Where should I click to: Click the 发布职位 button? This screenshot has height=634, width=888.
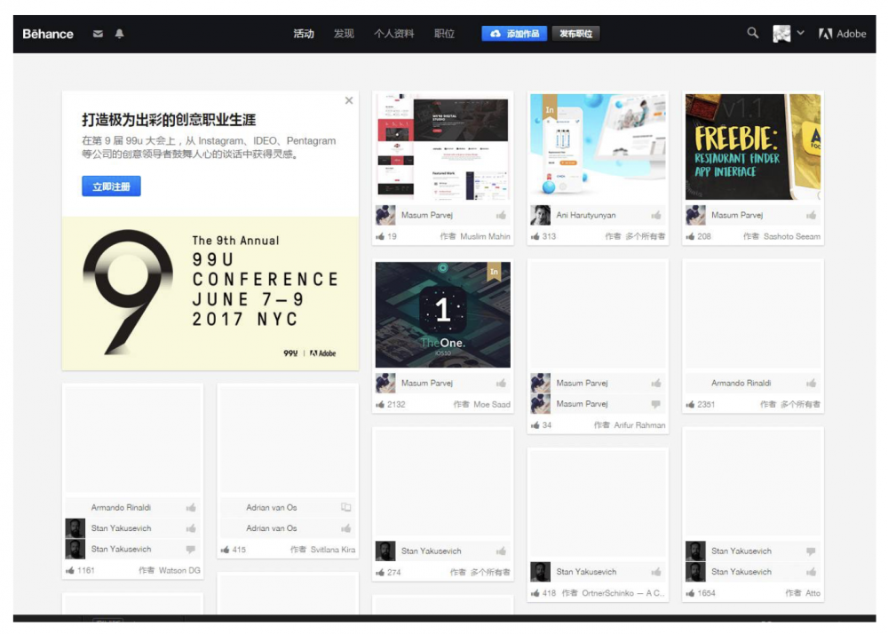click(575, 34)
